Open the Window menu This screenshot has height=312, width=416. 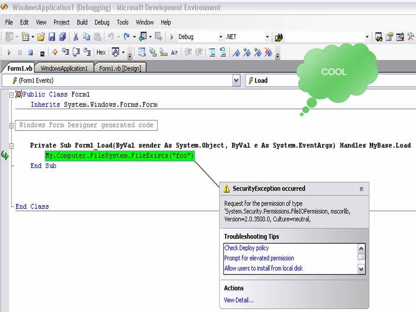[145, 22]
